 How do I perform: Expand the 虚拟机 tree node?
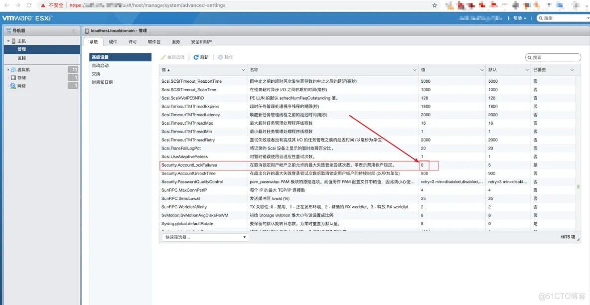8,70
